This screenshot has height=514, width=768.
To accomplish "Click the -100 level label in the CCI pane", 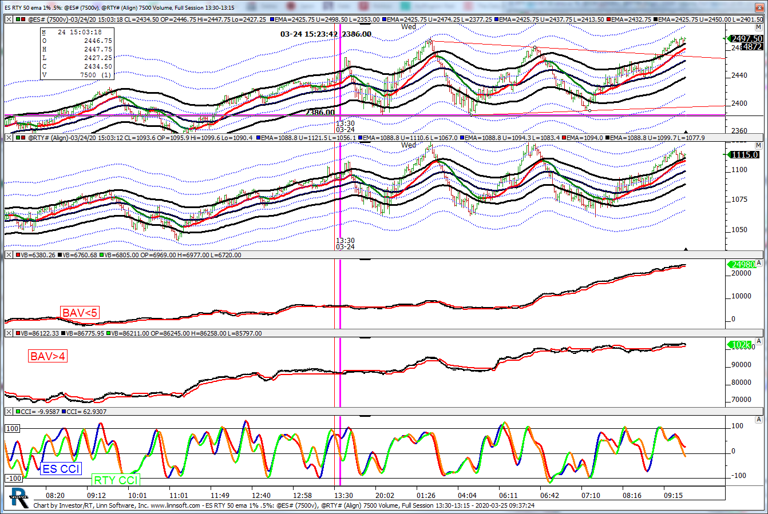I will tap(14, 478).
